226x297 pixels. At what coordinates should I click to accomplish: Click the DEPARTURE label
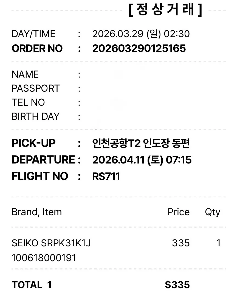[44, 160]
